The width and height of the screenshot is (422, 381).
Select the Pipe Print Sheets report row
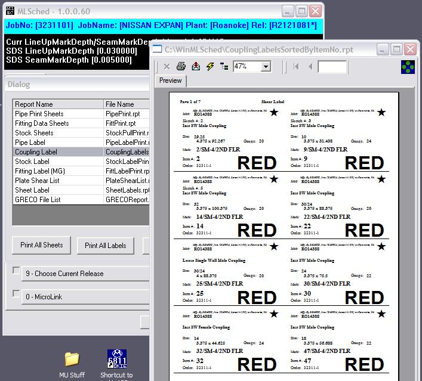coord(39,114)
